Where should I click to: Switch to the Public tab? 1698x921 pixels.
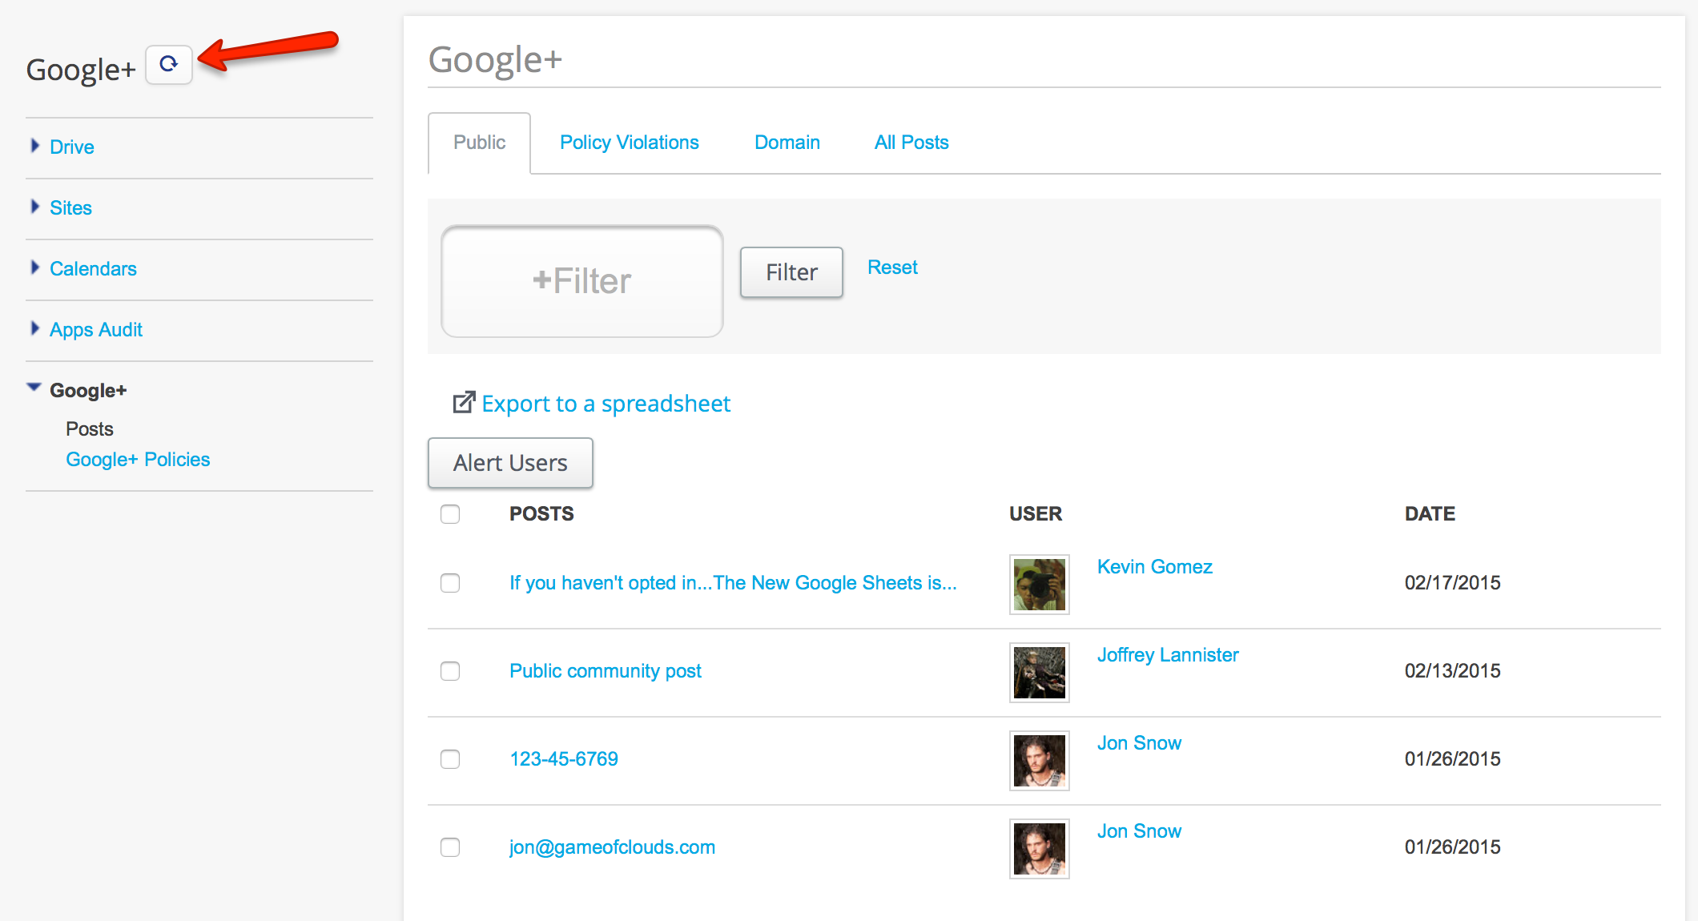click(479, 143)
